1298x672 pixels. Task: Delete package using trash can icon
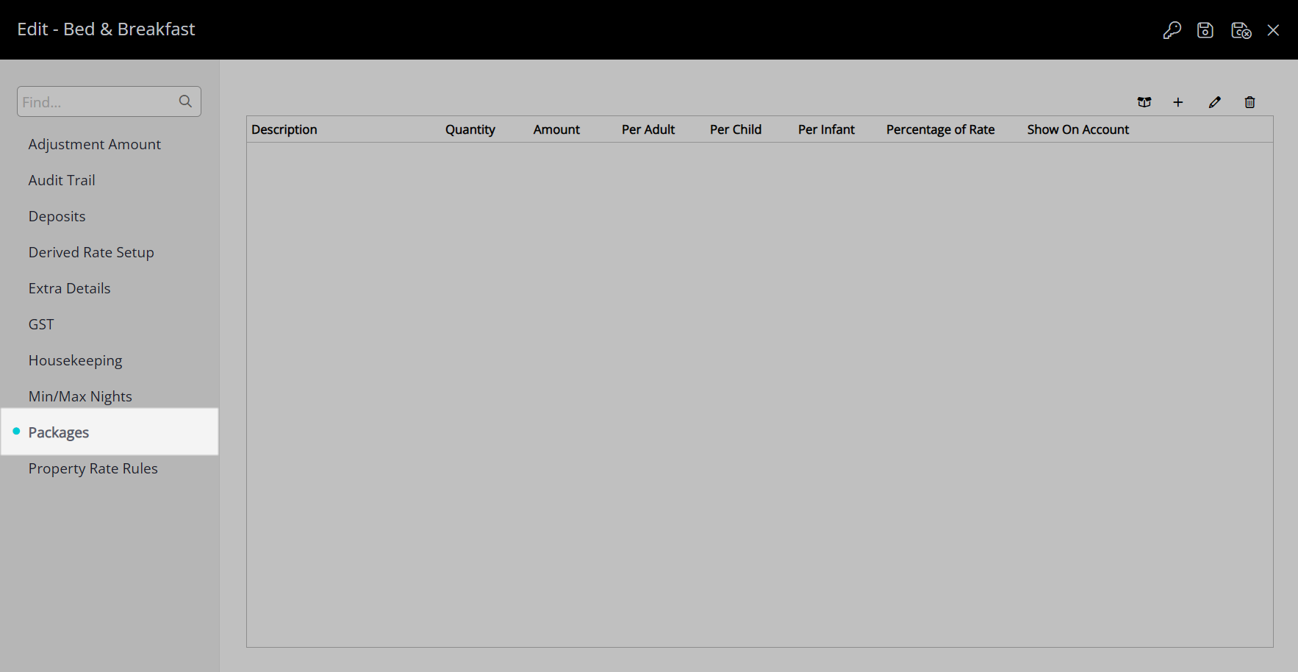1249,102
